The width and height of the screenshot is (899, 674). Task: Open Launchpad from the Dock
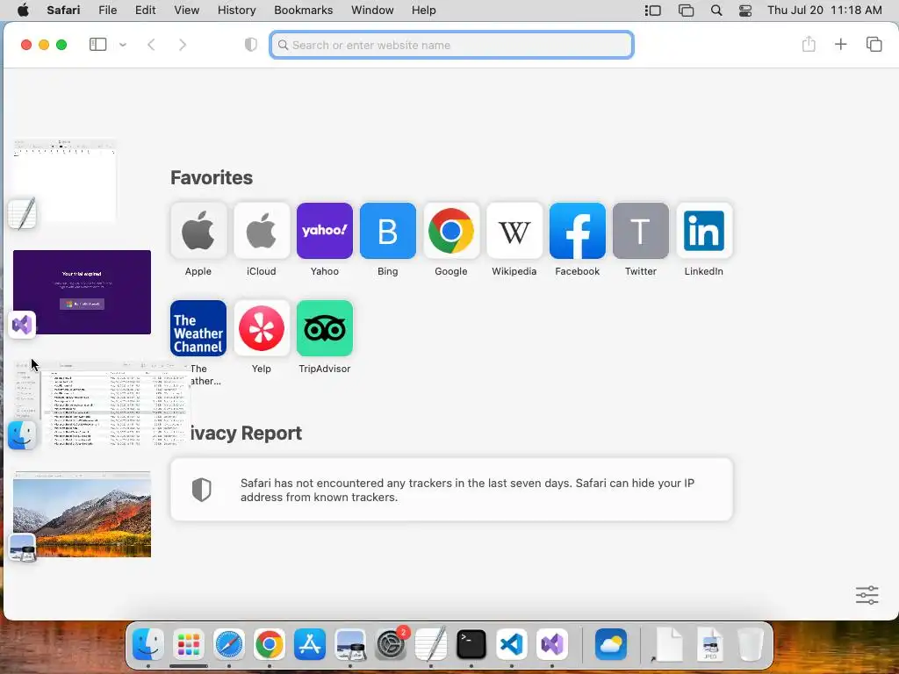188,644
